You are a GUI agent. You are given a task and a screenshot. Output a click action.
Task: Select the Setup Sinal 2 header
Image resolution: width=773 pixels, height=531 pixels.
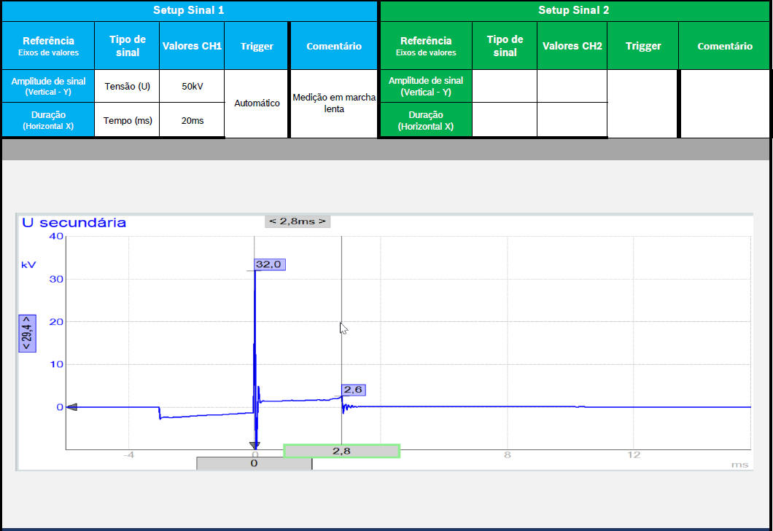click(x=573, y=10)
